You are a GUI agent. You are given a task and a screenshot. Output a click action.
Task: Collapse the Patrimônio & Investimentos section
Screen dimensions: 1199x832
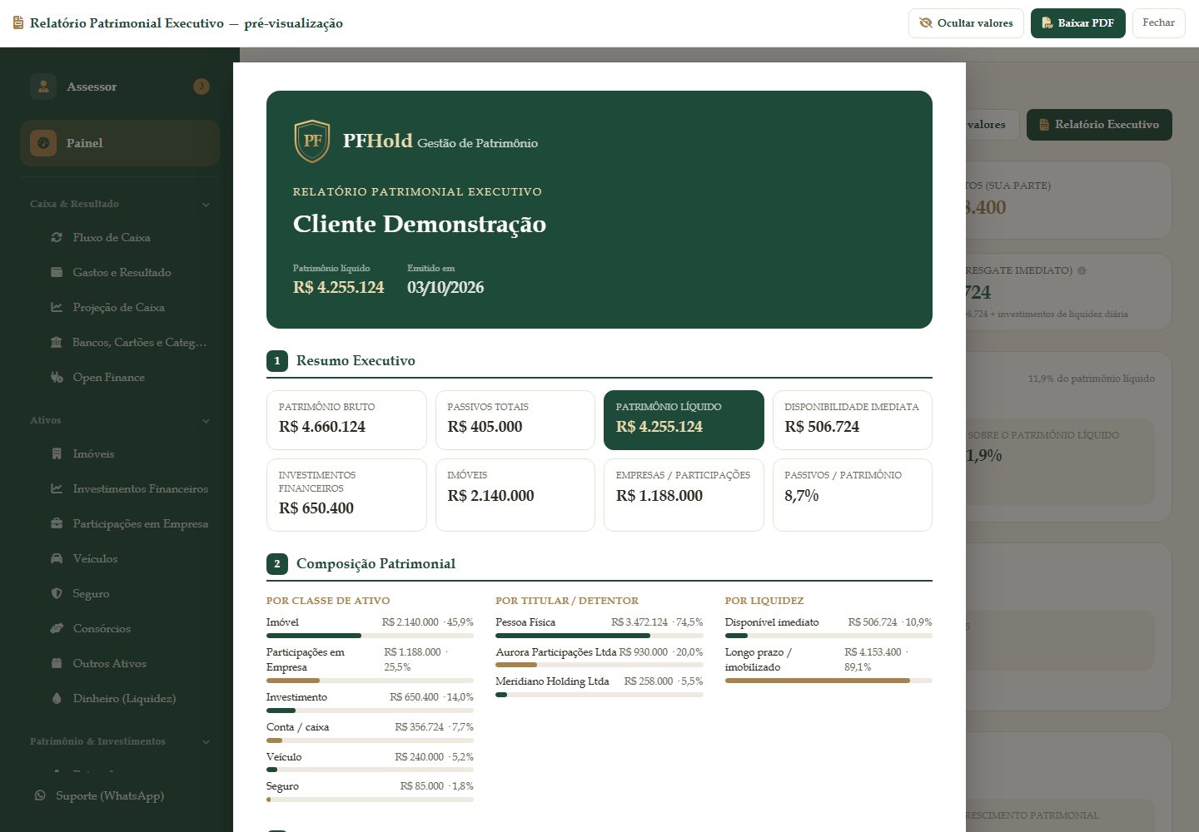[206, 741]
